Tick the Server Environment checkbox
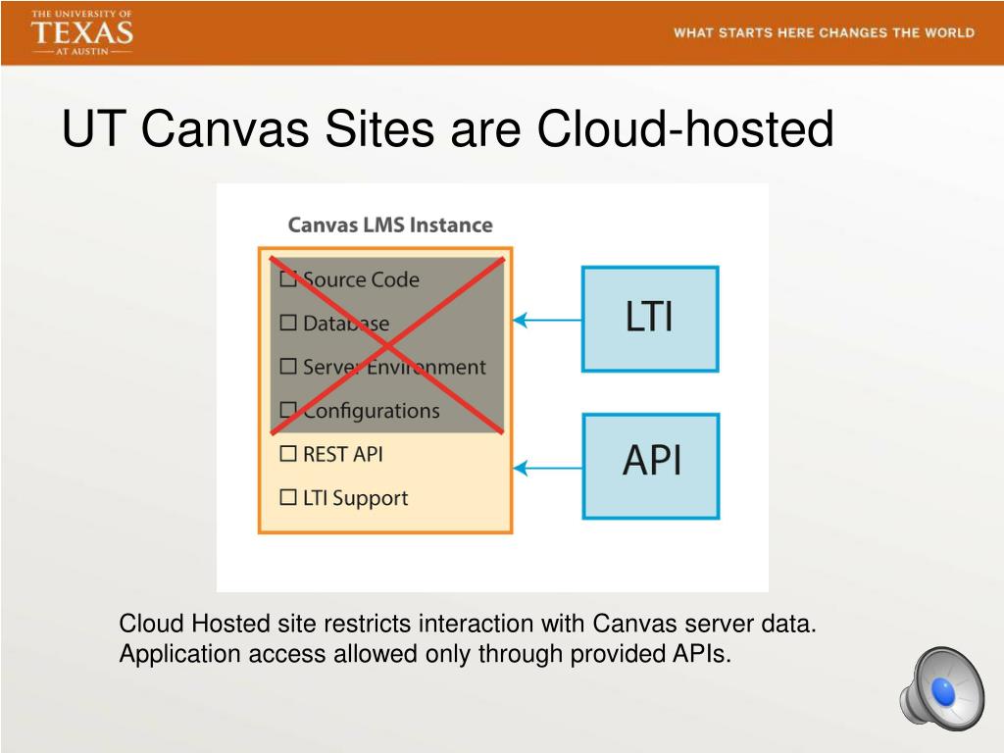The width and height of the screenshot is (1004, 753). click(288, 366)
